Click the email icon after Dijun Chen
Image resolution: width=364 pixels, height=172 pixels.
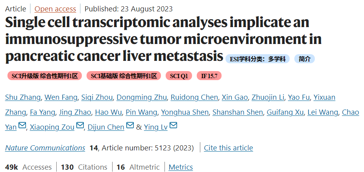(130, 126)
